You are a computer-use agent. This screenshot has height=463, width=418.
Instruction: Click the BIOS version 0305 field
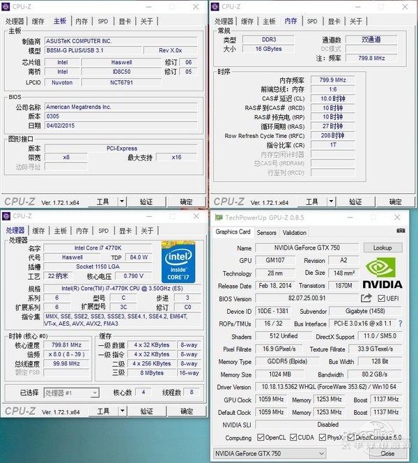[x=121, y=116]
